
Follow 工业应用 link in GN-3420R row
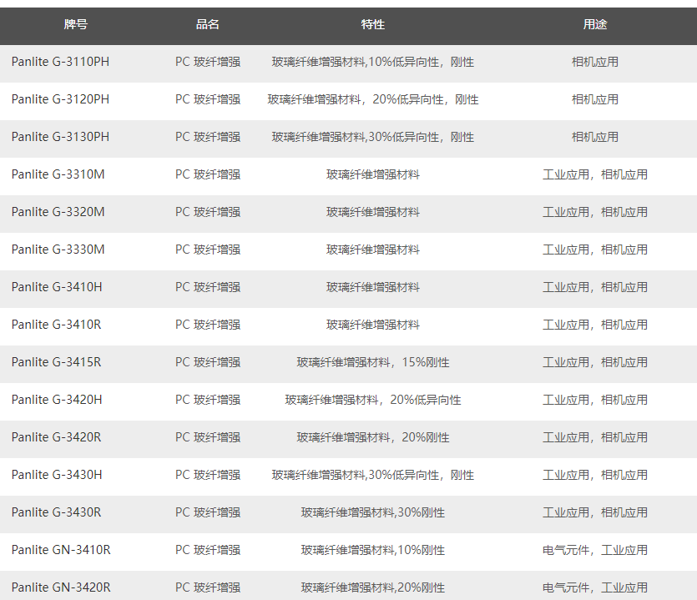(x=624, y=588)
